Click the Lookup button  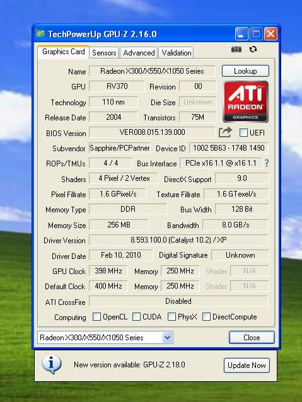(x=245, y=71)
